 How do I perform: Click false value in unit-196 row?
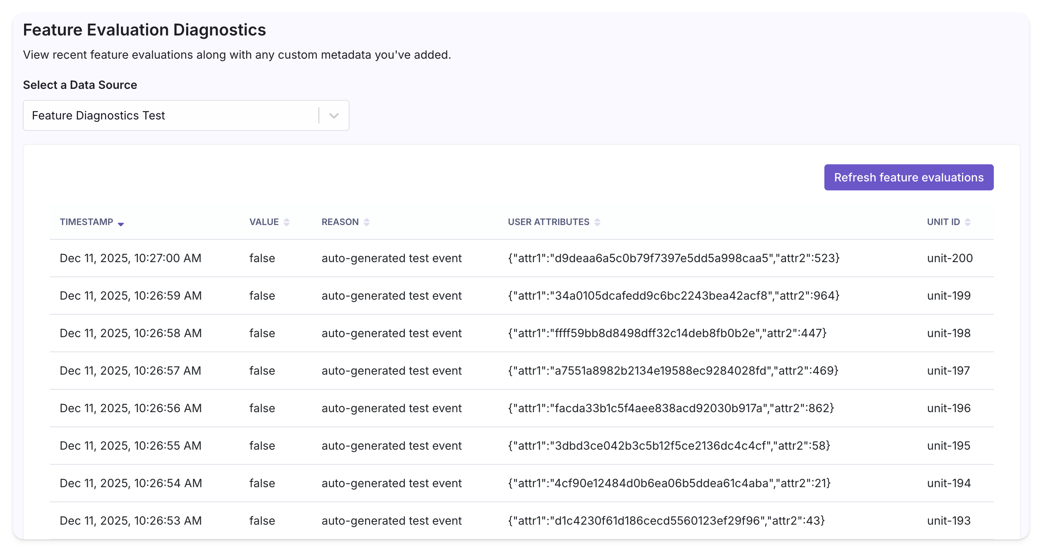pos(262,408)
